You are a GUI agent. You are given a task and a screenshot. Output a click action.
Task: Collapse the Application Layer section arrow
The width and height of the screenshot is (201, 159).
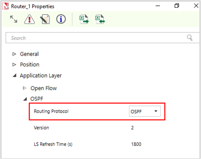(14, 76)
